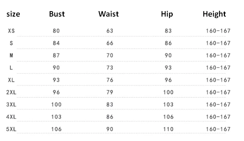Click hip value 100 for size 2XL
244x141 pixels.
coord(168,92)
